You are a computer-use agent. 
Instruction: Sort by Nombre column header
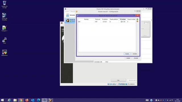[86, 19]
